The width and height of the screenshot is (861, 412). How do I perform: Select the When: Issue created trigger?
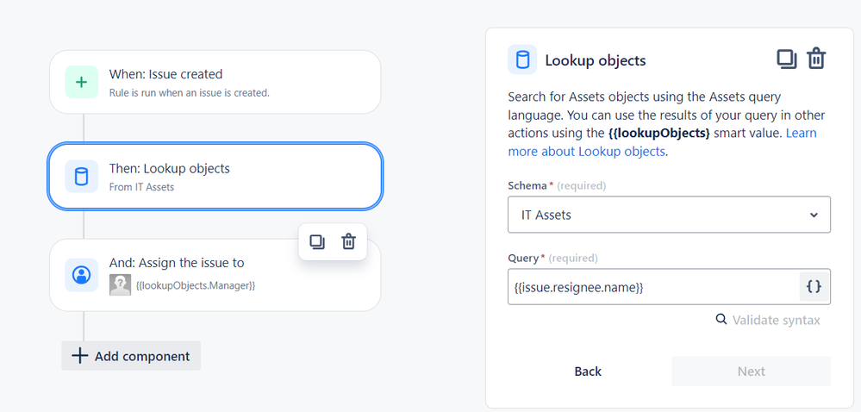pos(215,82)
